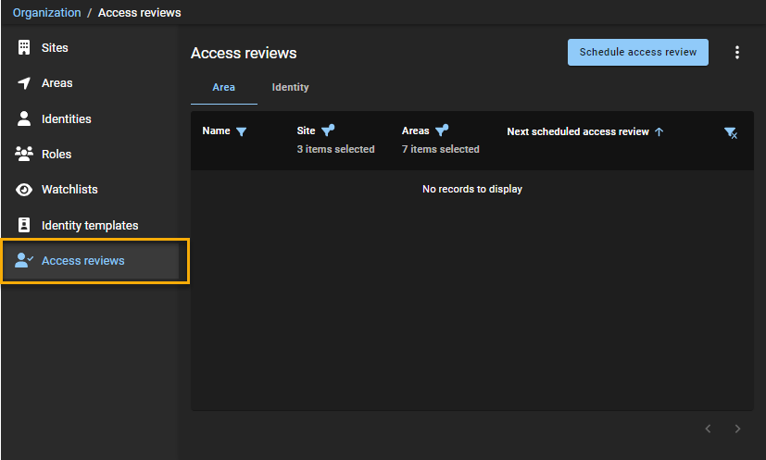
Task: Open the Areas column filter
Action: pos(441,131)
